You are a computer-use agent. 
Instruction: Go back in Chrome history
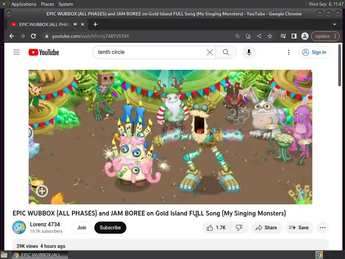(x=12, y=36)
